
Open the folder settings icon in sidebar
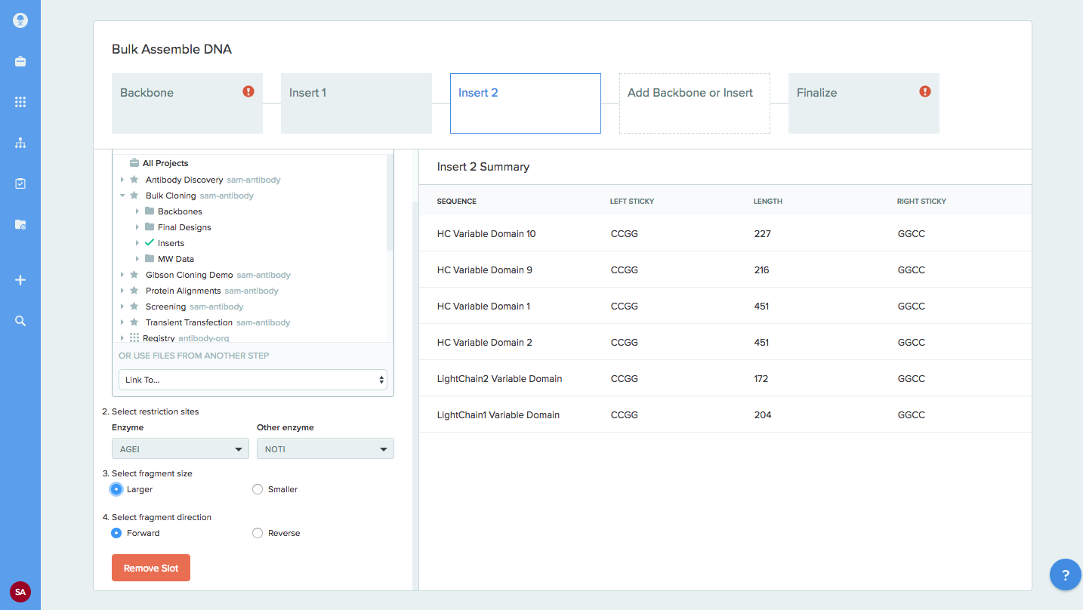20,224
